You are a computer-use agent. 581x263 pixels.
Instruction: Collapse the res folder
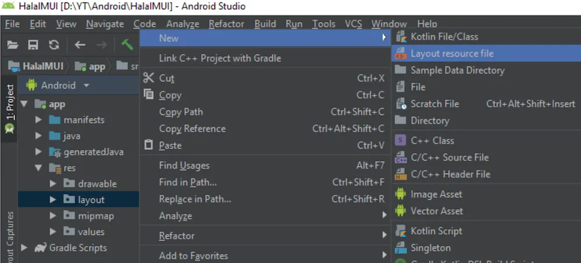pos(38,168)
